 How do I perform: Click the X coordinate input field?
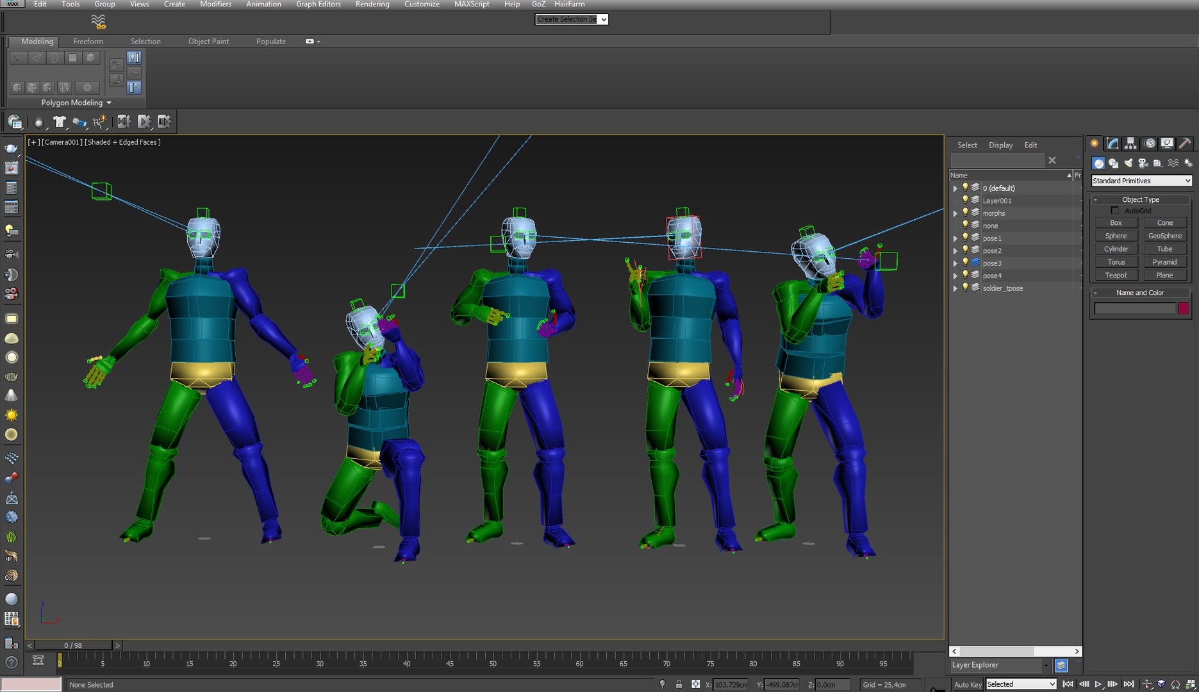(x=730, y=684)
